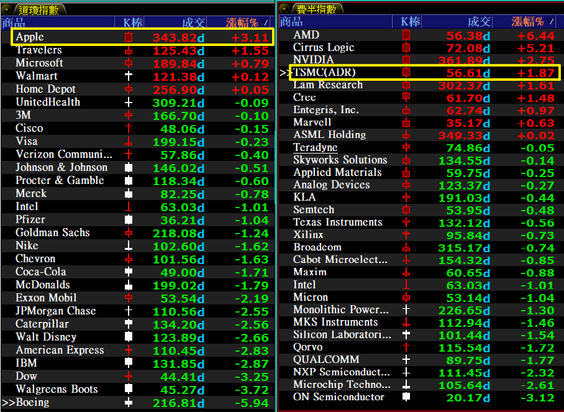Open the round dropdown beside 費半指數 tab
This screenshot has height=412, width=564.
pyautogui.click(x=284, y=8)
